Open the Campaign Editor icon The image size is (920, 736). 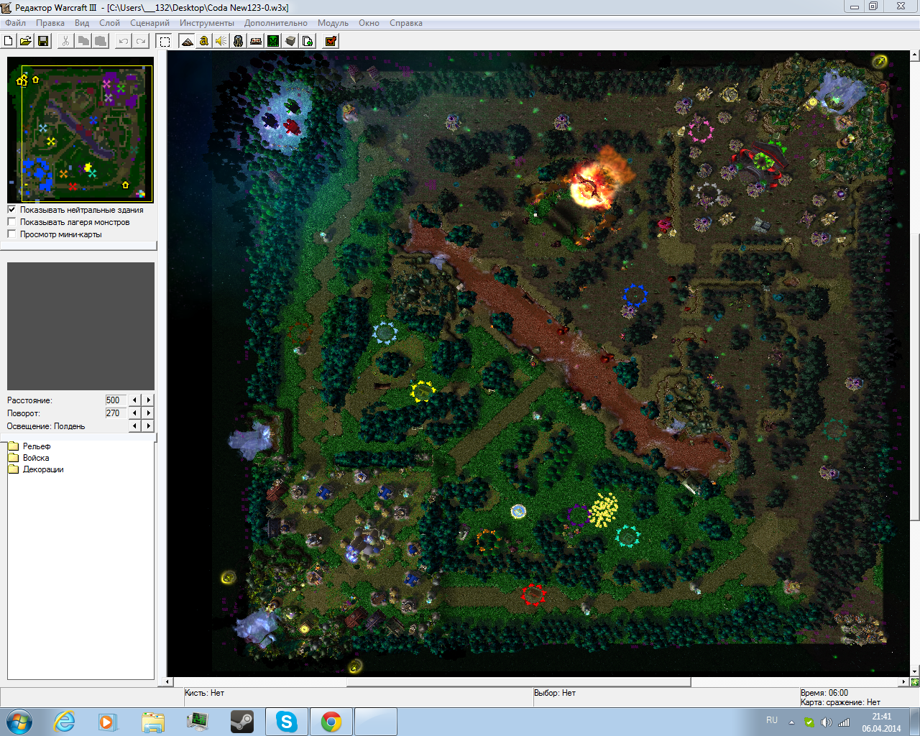[x=256, y=41]
